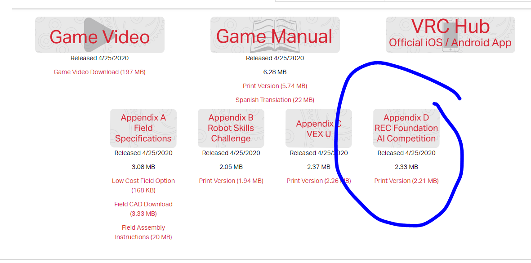The width and height of the screenshot is (531, 263).
Task: Select the Official iOS / Android App subtitle
Action: pos(450,43)
